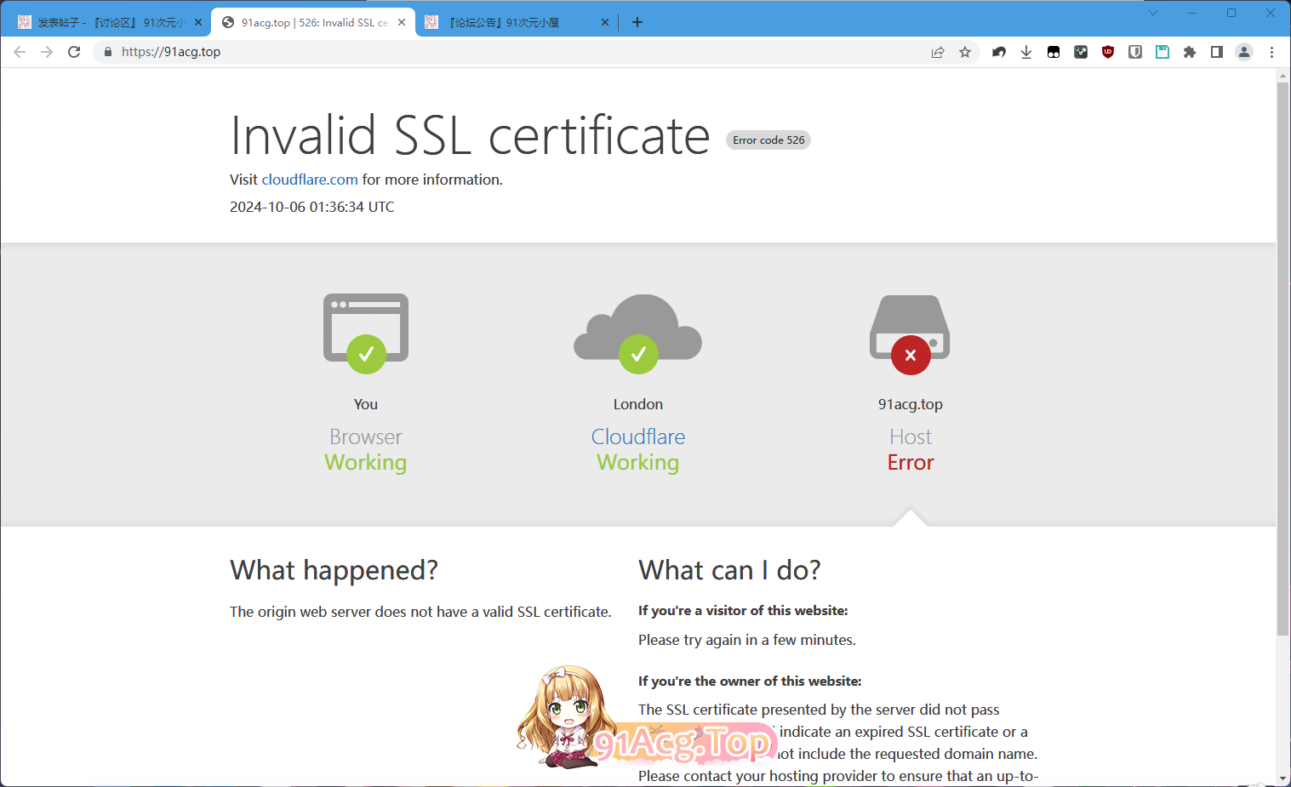Open the user profile avatar menu
The height and width of the screenshot is (787, 1291).
click(1244, 52)
